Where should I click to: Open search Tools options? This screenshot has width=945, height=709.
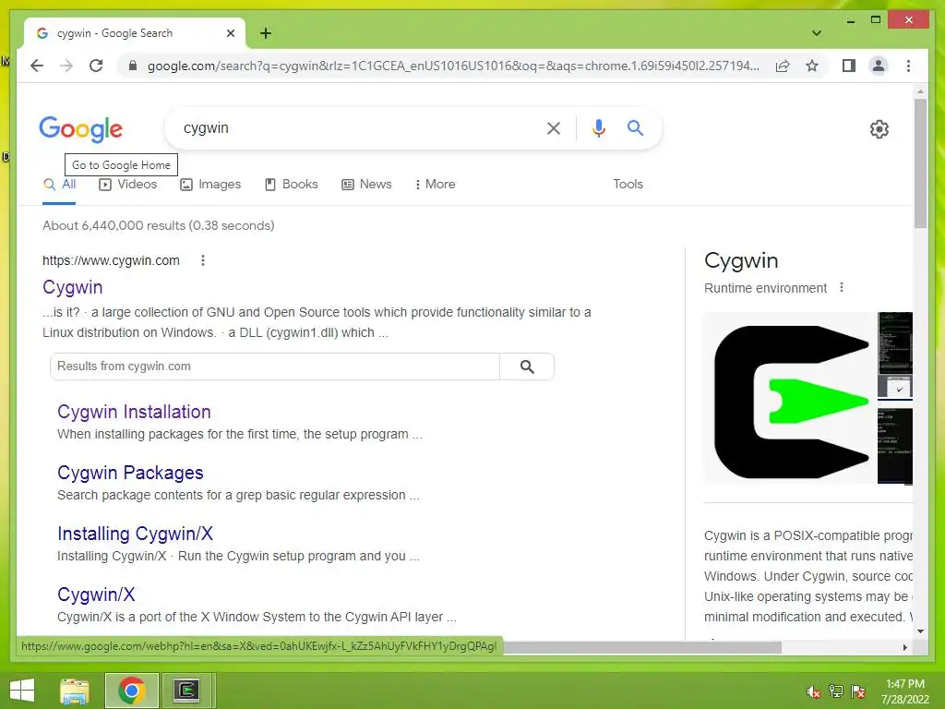[x=628, y=185]
